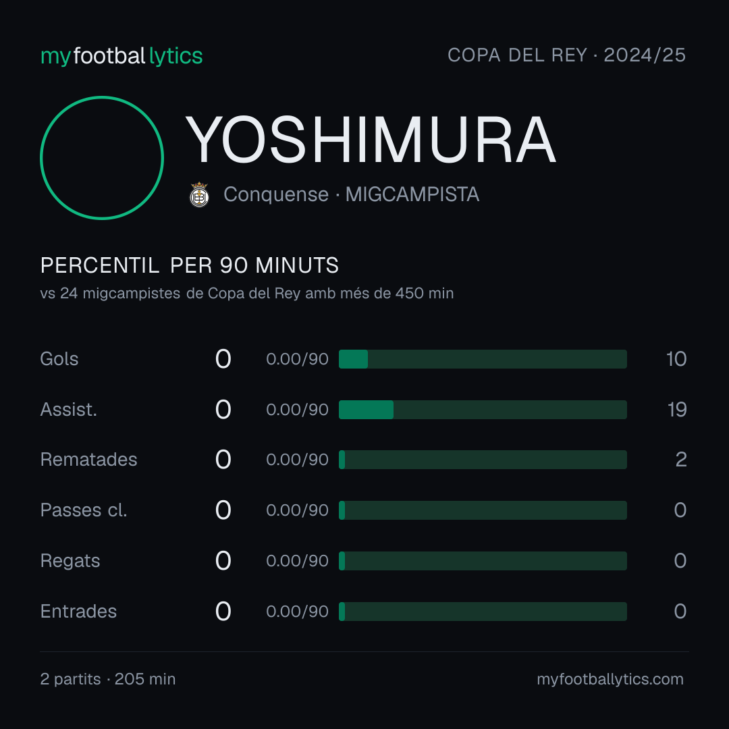Screen dimensions: 729x729
Task: Click the Entrades percentile bar
Action: tap(483, 612)
